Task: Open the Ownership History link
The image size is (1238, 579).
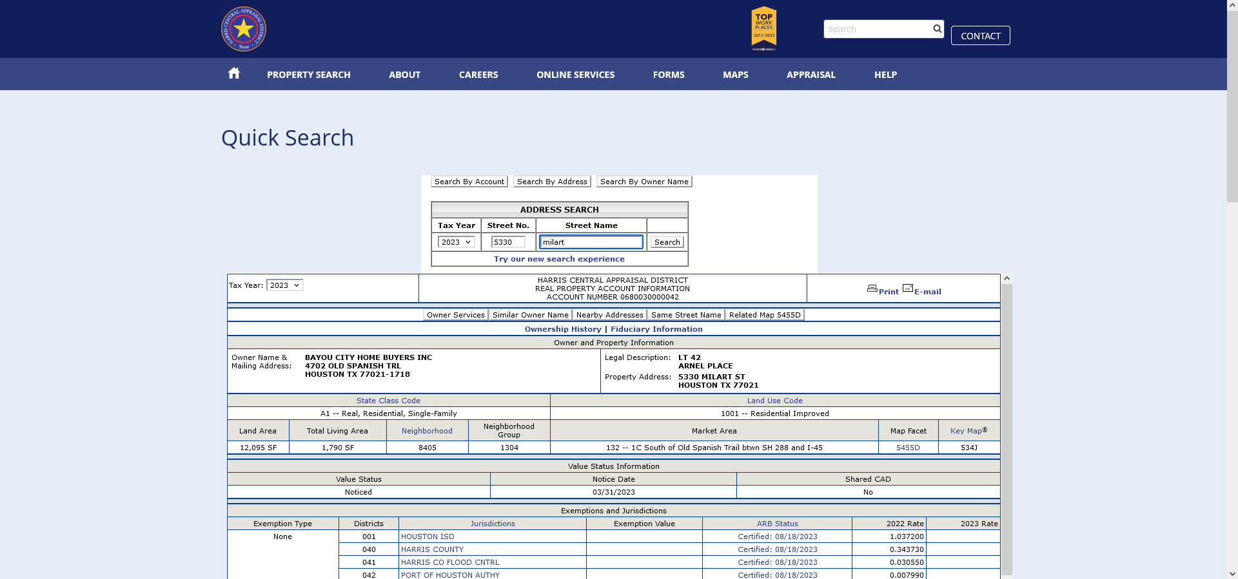Action: click(563, 329)
